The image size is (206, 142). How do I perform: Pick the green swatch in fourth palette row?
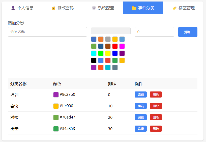115,60
